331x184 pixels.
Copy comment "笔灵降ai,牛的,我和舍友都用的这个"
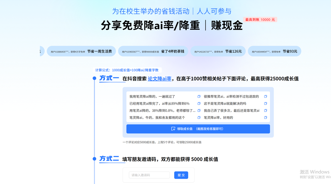tap(199, 117)
